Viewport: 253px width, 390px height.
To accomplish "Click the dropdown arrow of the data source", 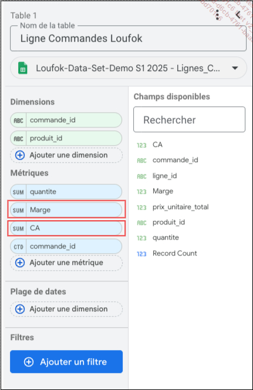I will pyautogui.click(x=235, y=68).
